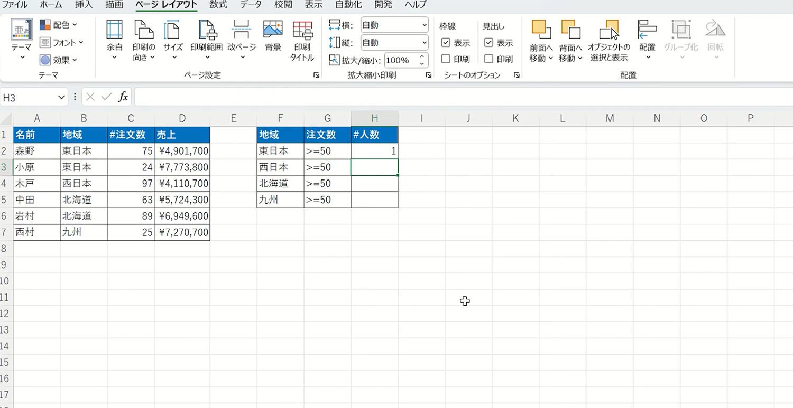Click the Name Box showing H3
This screenshot has height=408, width=793.
[x=30, y=97]
